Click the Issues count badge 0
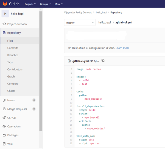This screenshot has height=149, width=165. (x=34, y=100)
